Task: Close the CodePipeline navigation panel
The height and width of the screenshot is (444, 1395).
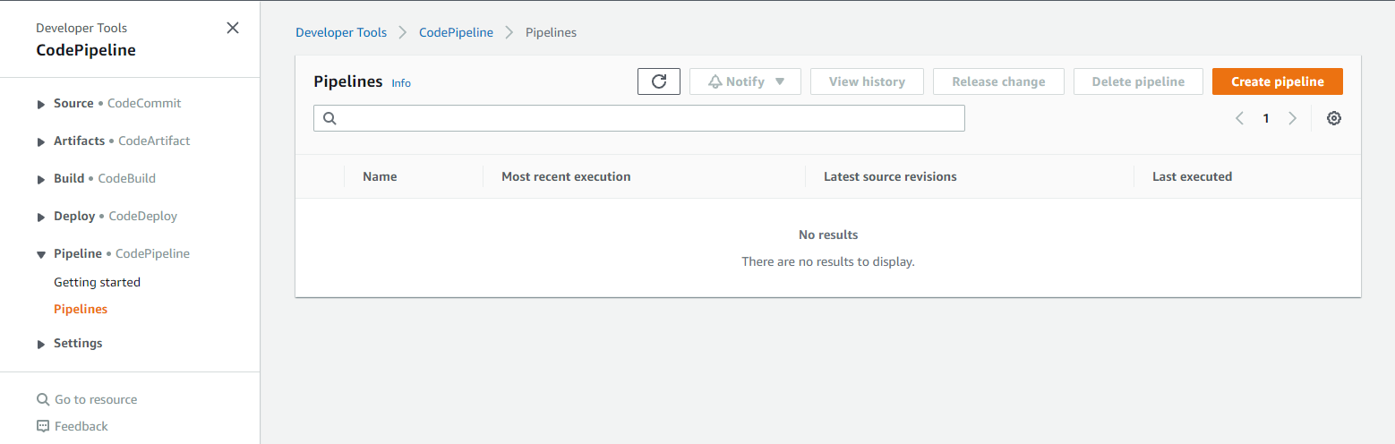Action: tap(233, 28)
